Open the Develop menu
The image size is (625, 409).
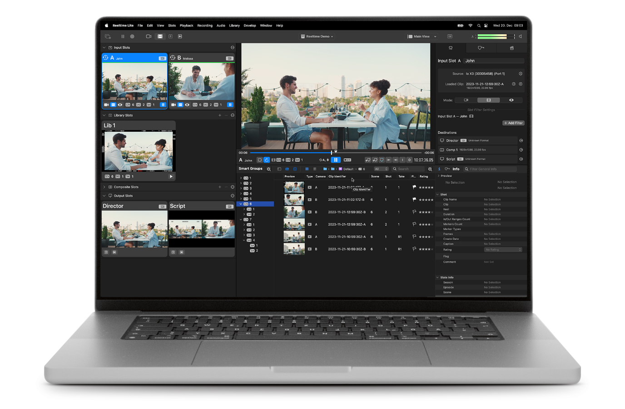click(x=250, y=25)
